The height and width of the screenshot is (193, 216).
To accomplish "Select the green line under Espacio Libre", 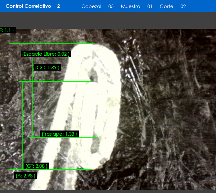I will pos(54,58).
